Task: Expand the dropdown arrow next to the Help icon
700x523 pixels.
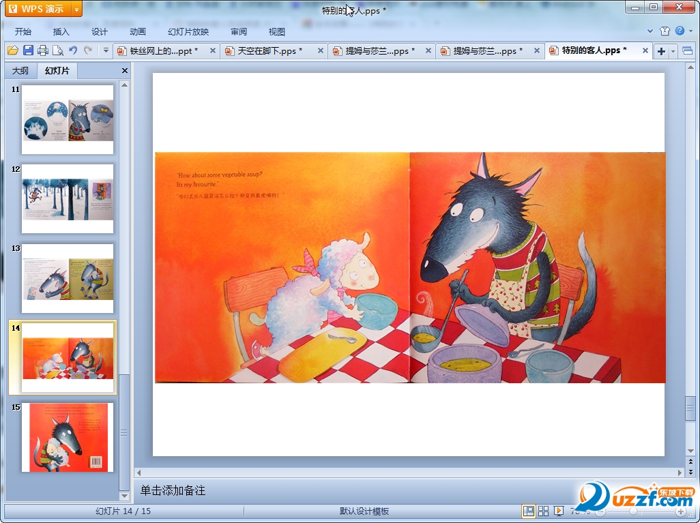Action: pyautogui.click(x=690, y=31)
